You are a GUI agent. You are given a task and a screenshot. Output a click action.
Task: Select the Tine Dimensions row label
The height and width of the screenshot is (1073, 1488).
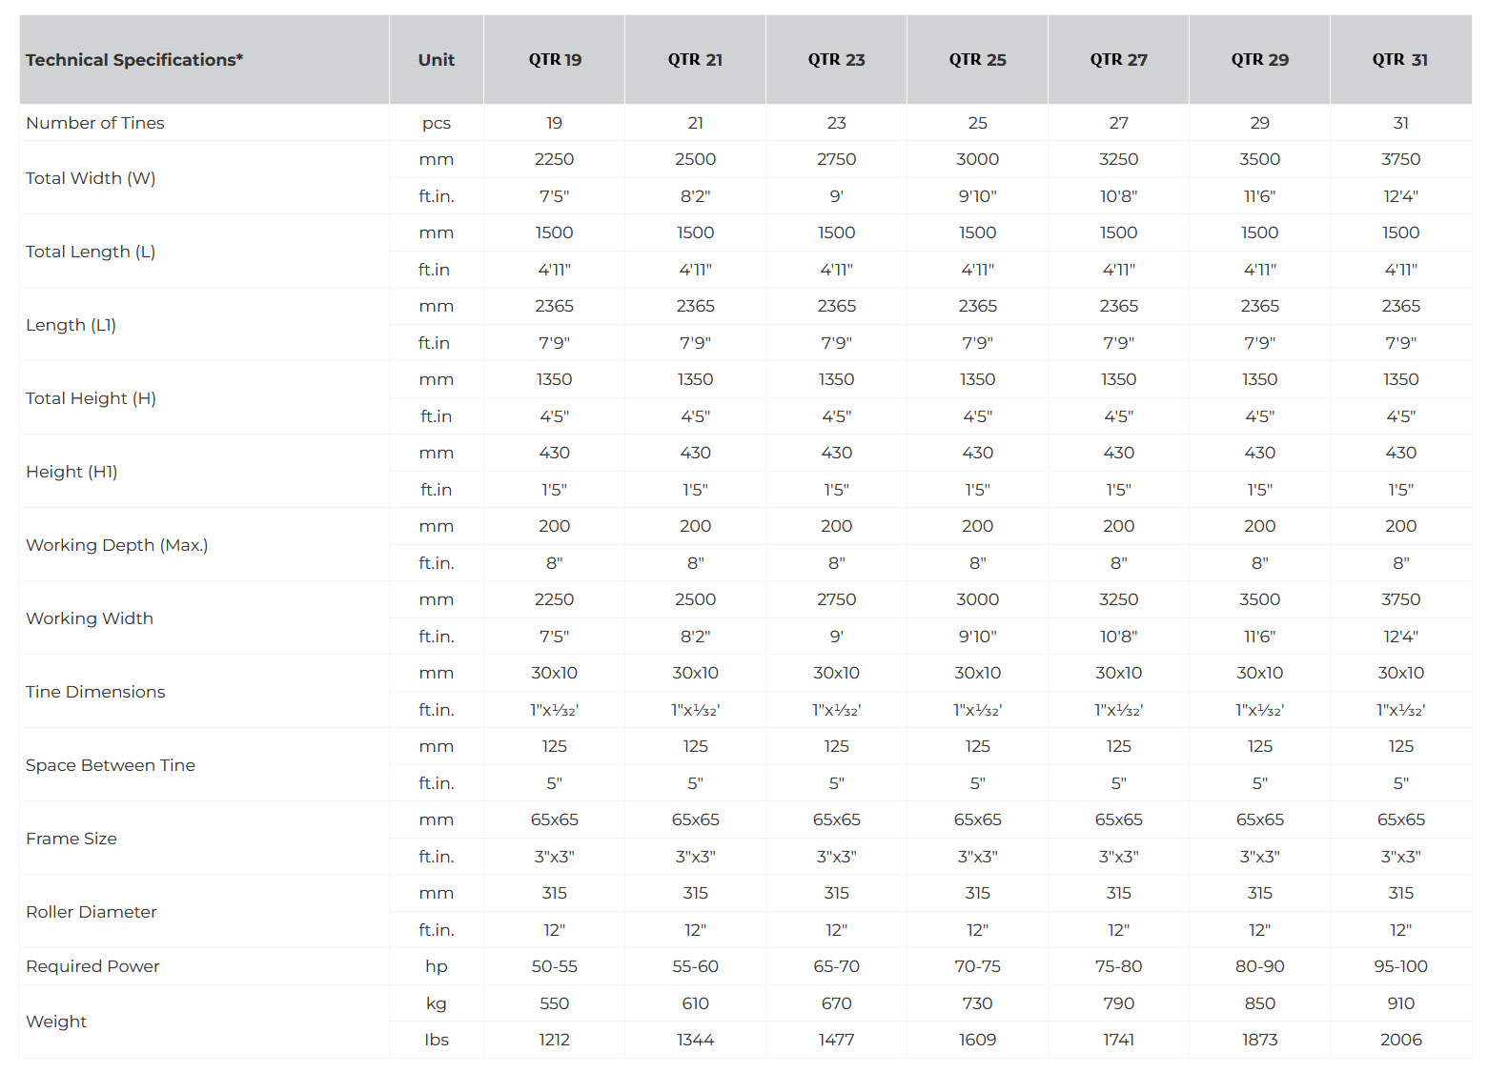95,692
